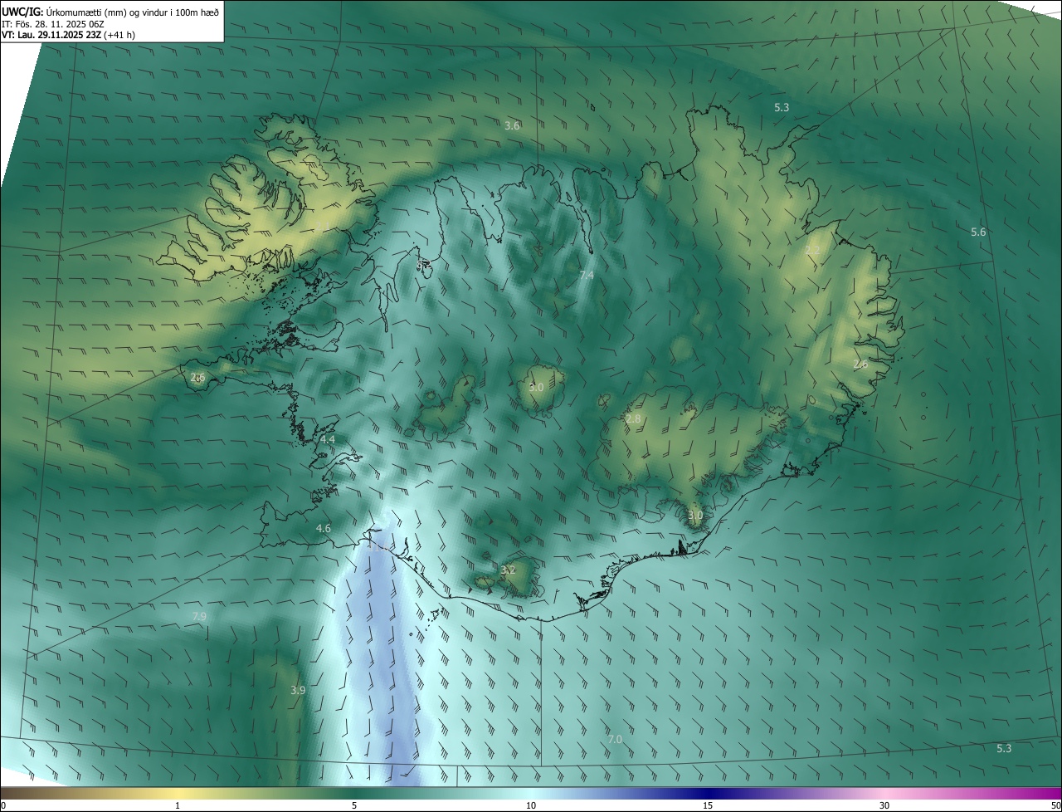Click the 3.6 value label on the map
This screenshot has height=812, width=1062.
coord(512,125)
